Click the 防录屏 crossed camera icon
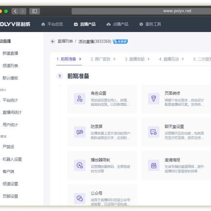Screen dimensions: 211x211 pos(80,132)
